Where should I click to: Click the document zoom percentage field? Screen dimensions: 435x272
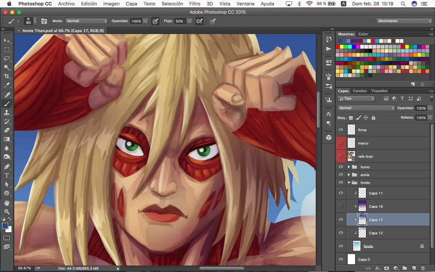(24, 268)
